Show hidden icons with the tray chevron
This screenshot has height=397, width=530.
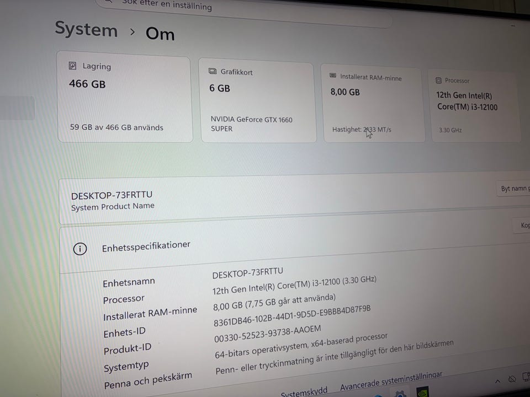(497, 381)
